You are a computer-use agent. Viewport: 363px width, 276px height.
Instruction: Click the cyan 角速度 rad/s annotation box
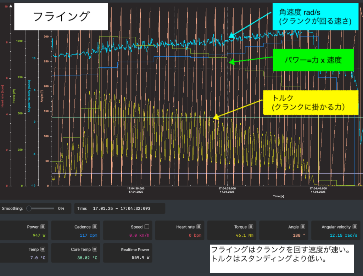pyautogui.click(x=315, y=17)
